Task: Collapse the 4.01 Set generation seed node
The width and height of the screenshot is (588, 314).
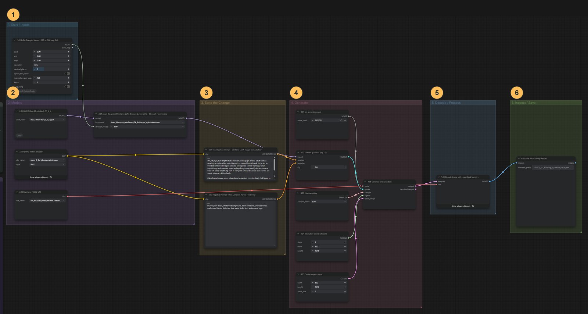Action: (x=298, y=112)
